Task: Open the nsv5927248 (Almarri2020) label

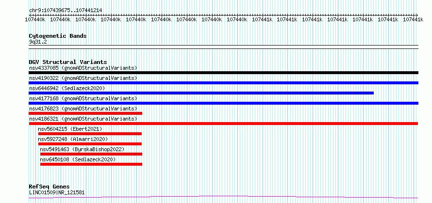Action: 73,139
